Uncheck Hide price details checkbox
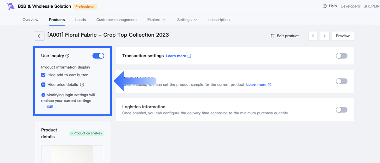Viewport: 380px width, 163px height. click(x=43, y=85)
